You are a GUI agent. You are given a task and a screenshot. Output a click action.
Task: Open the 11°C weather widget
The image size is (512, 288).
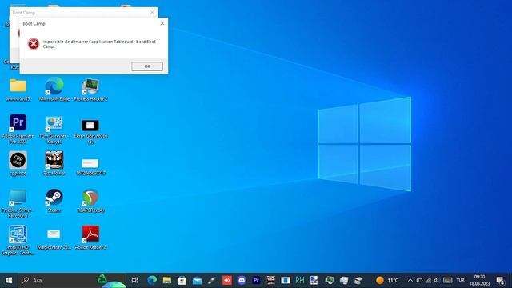click(x=387, y=280)
